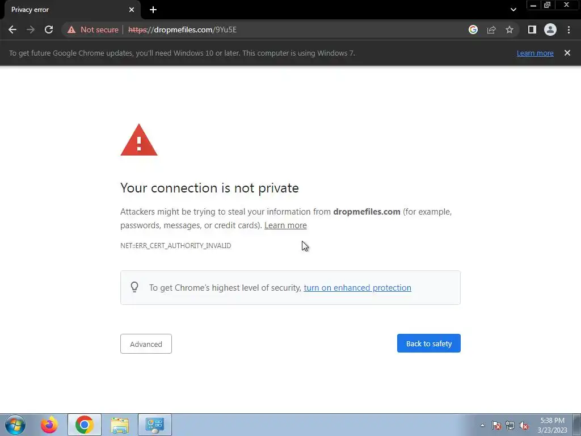Click the dropmefiles.com URL in address bar
This screenshot has height=436, width=581.
point(182,30)
